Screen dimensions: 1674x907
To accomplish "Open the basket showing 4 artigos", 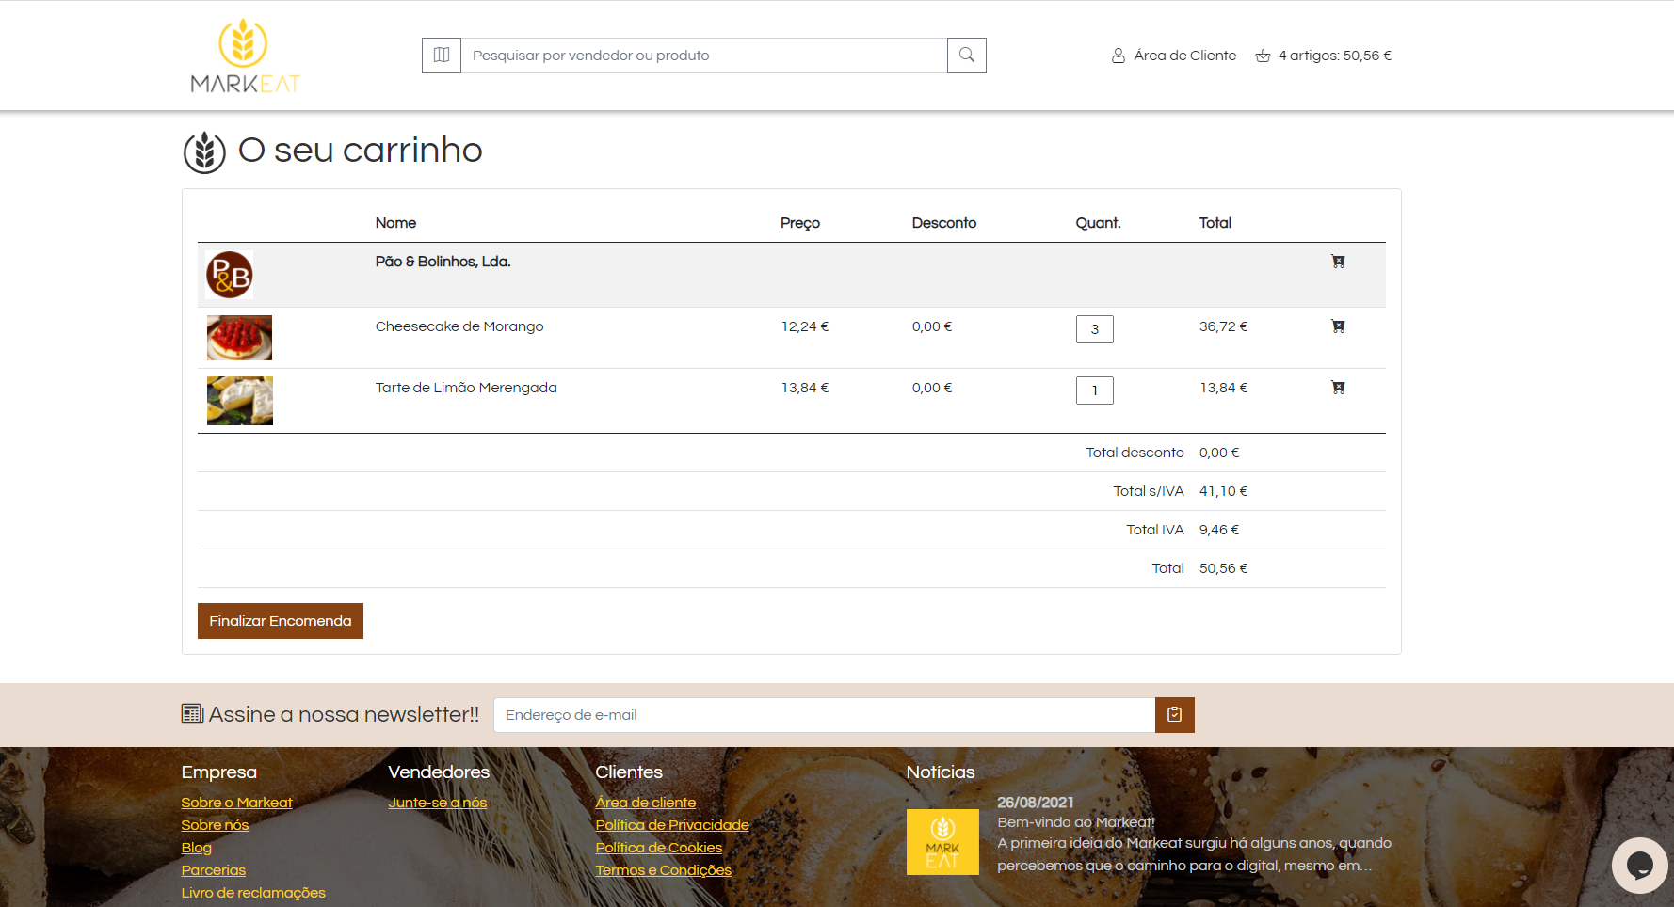I will pyautogui.click(x=1323, y=56).
